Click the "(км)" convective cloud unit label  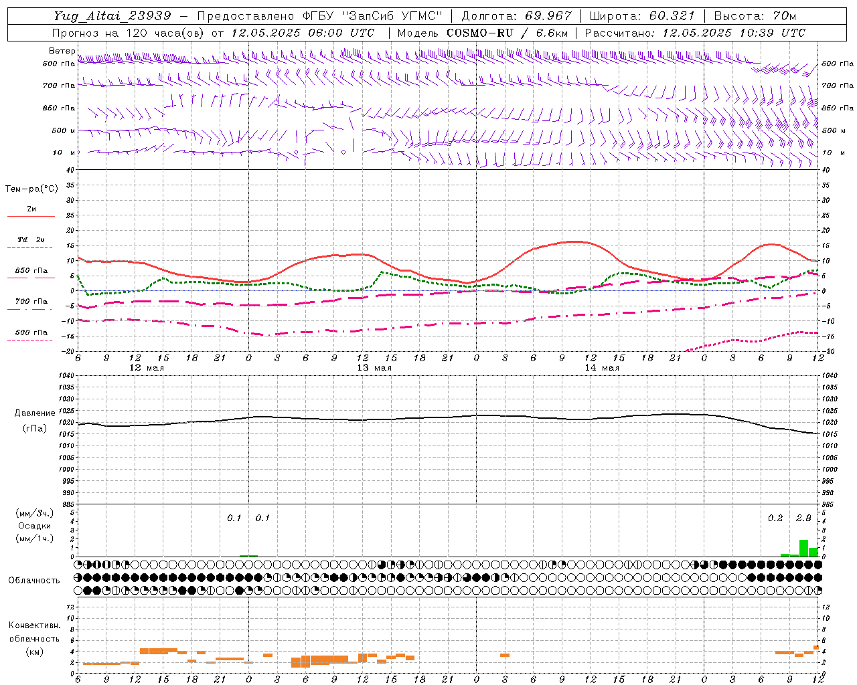click(35, 652)
